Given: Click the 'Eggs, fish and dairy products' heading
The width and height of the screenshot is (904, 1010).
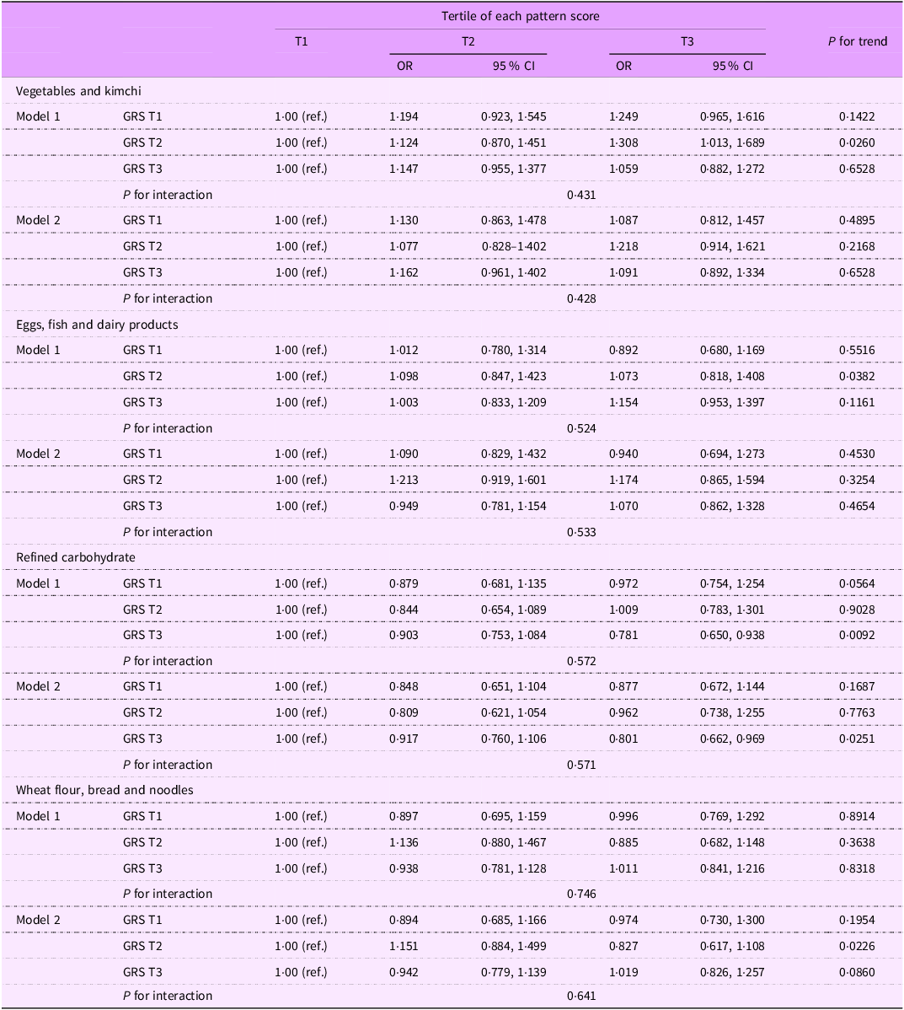Looking at the screenshot, I should coord(97,325).
